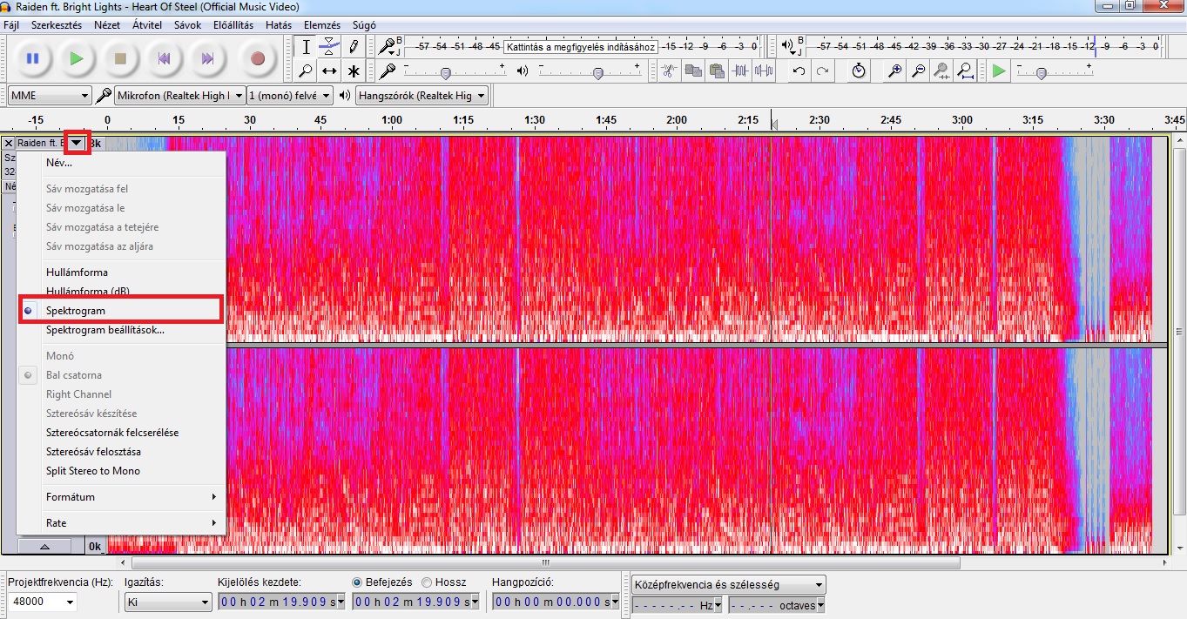Screen dimensions: 1187x619
Task: Click the Undo arrow icon
Action: (x=799, y=71)
